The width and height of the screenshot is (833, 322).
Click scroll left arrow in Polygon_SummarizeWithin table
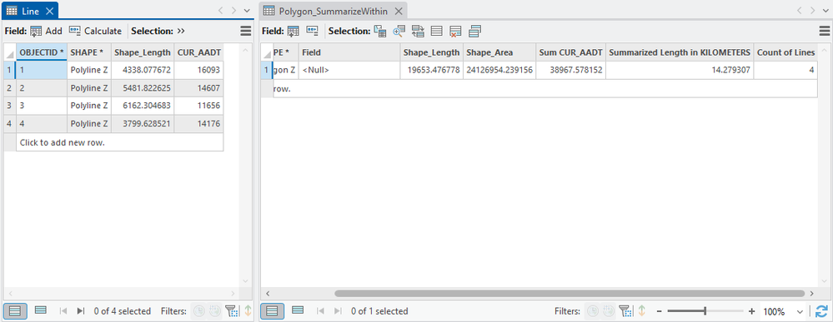click(x=267, y=294)
